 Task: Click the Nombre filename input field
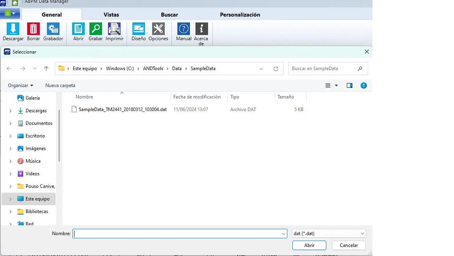coord(177,234)
